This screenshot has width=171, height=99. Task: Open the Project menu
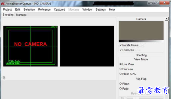pyautogui.click(x=7, y=10)
